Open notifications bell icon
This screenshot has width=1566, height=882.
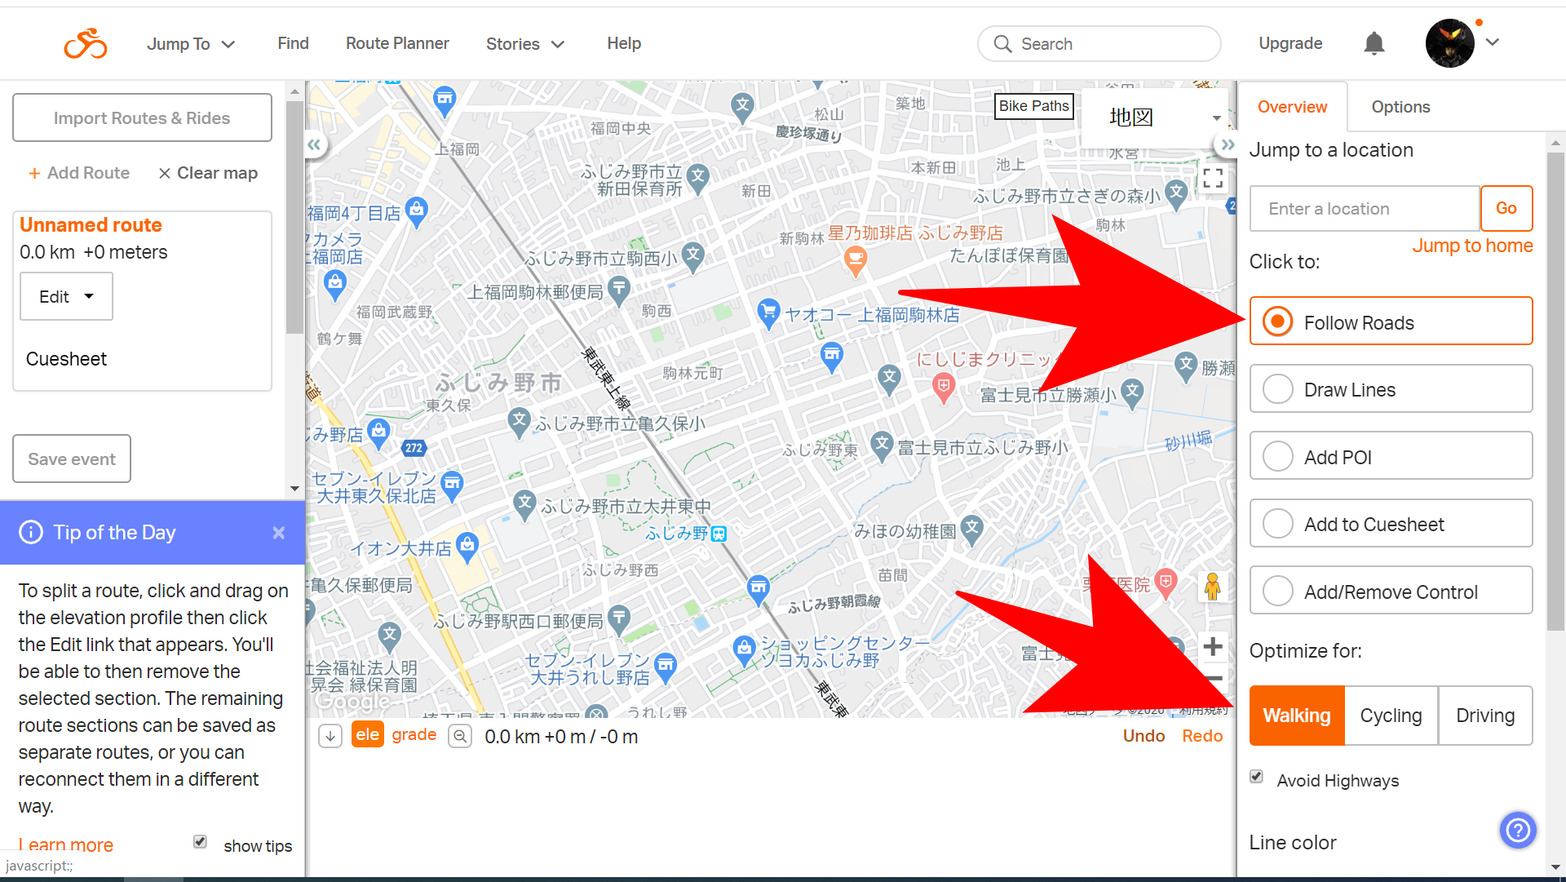(x=1374, y=43)
